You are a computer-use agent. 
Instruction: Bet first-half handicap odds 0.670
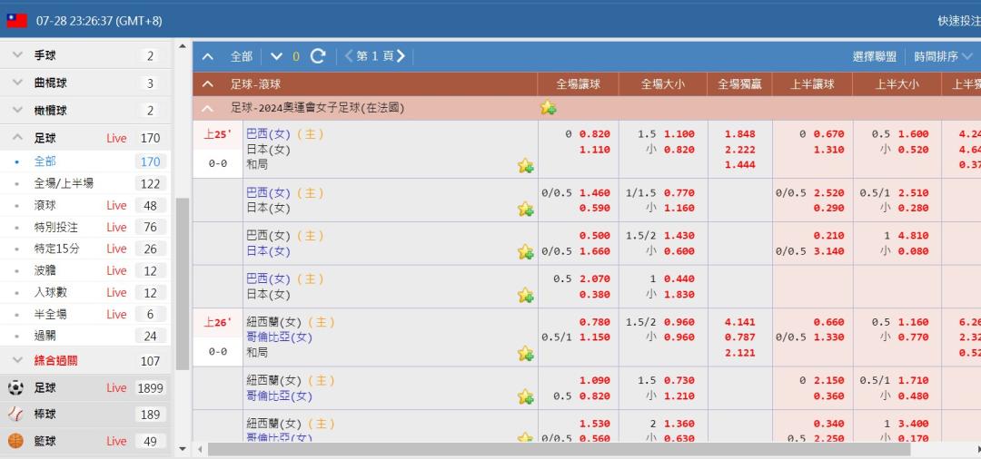(829, 133)
